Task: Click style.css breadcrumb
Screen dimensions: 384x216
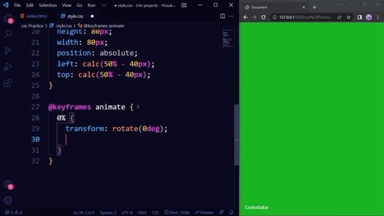Action: coord(64,26)
